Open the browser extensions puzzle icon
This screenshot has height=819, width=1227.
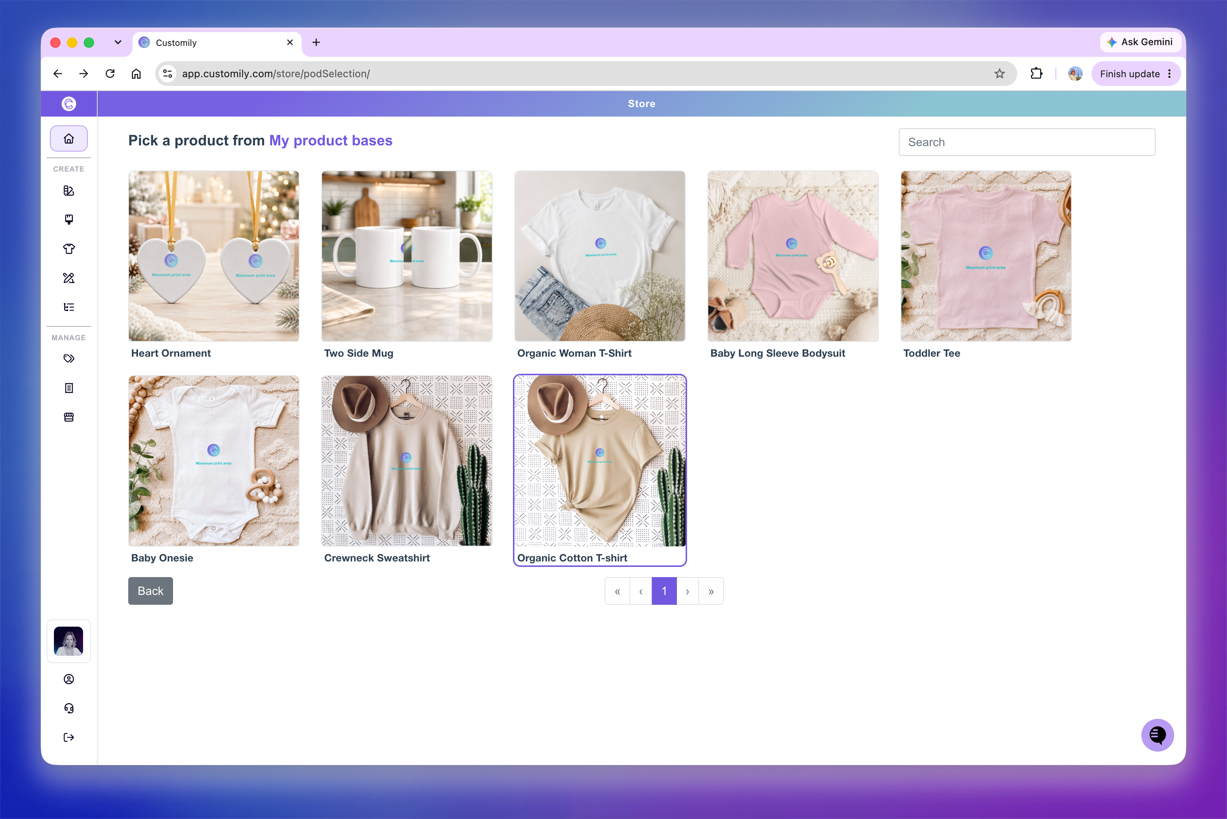(1036, 74)
